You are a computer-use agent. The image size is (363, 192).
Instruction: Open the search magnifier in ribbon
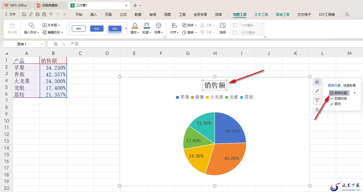tap(347, 15)
